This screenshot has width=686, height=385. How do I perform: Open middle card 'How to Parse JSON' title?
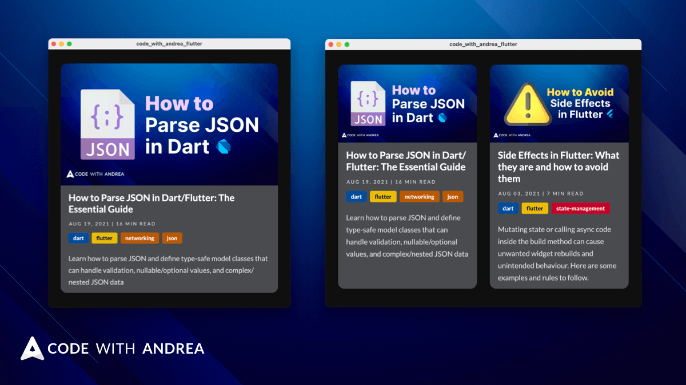406,161
